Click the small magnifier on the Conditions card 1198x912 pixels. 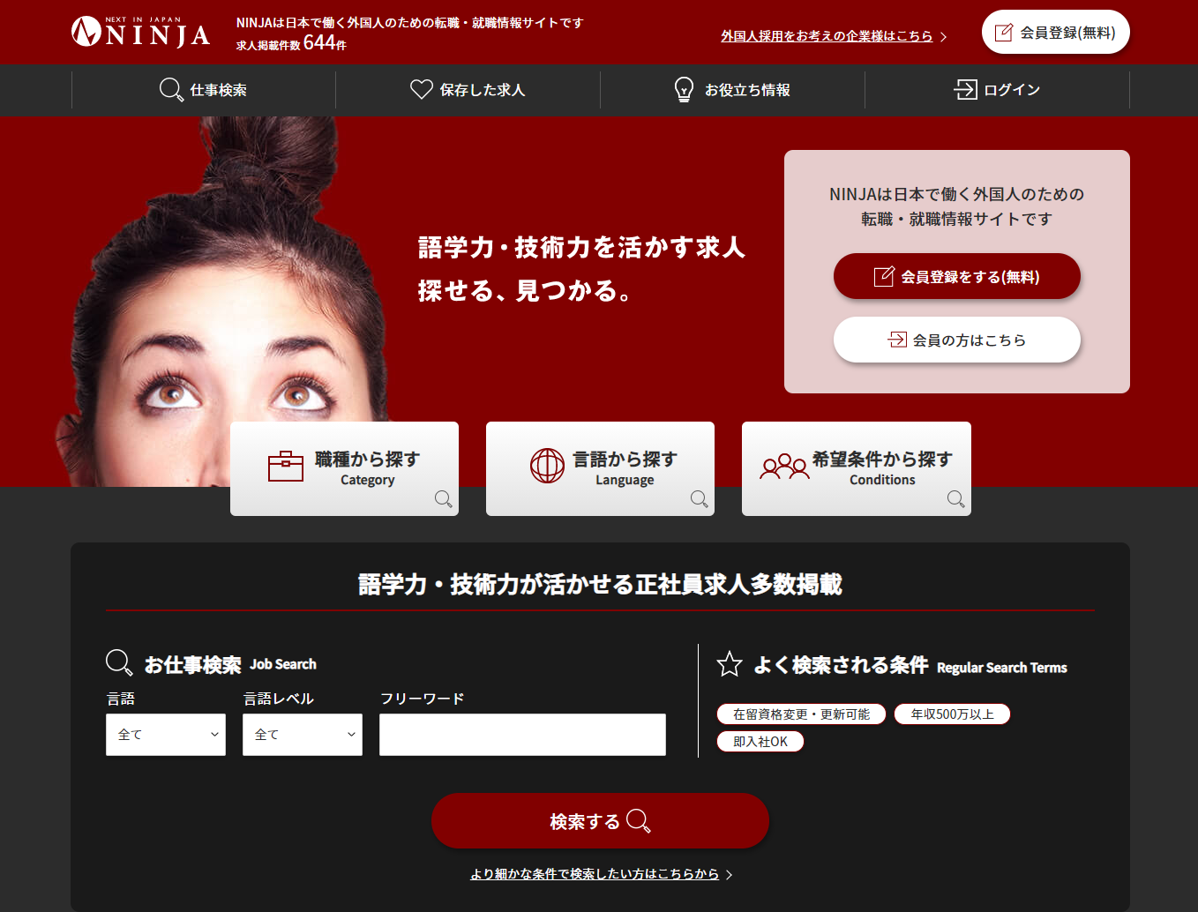pos(955,499)
